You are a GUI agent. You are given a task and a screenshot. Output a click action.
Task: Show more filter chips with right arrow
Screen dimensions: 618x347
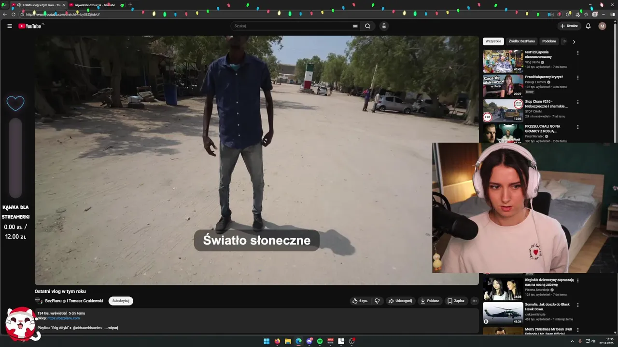click(574, 41)
